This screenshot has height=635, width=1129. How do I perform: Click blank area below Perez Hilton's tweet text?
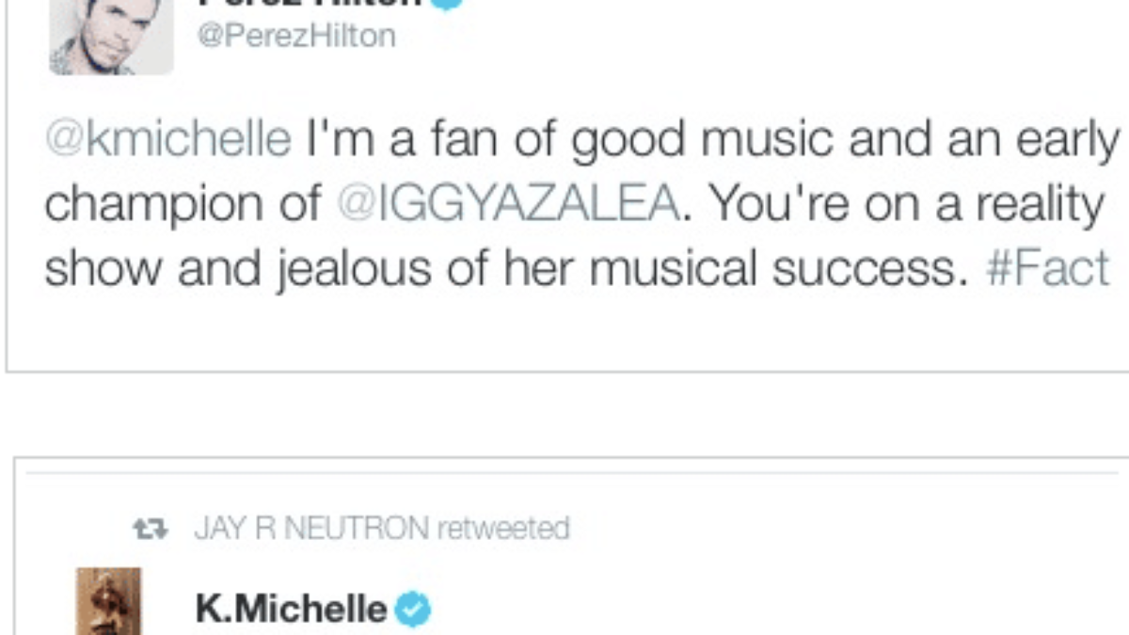[x=564, y=329]
